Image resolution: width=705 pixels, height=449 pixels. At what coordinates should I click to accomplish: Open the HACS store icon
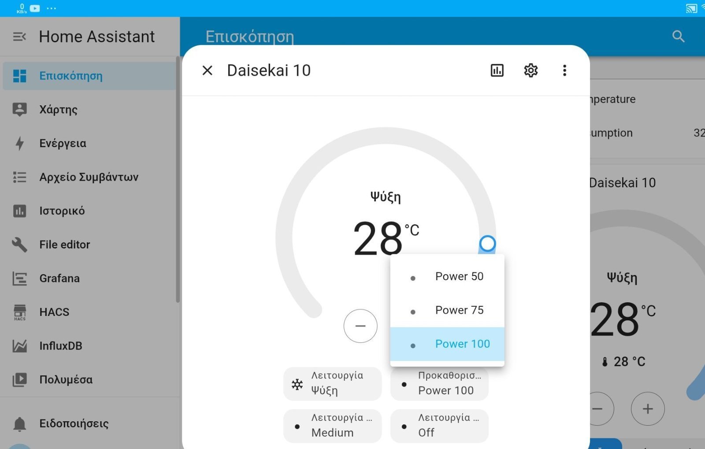pos(20,312)
